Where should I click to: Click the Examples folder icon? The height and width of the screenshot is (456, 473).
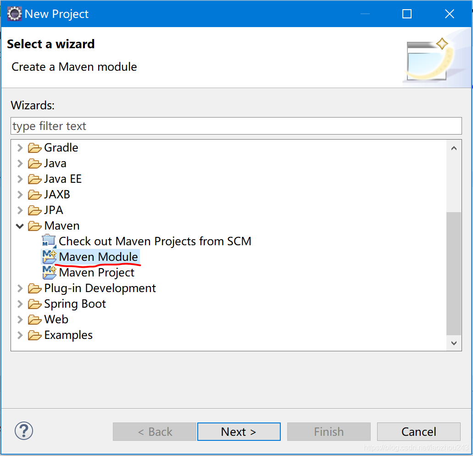pos(34,335)
